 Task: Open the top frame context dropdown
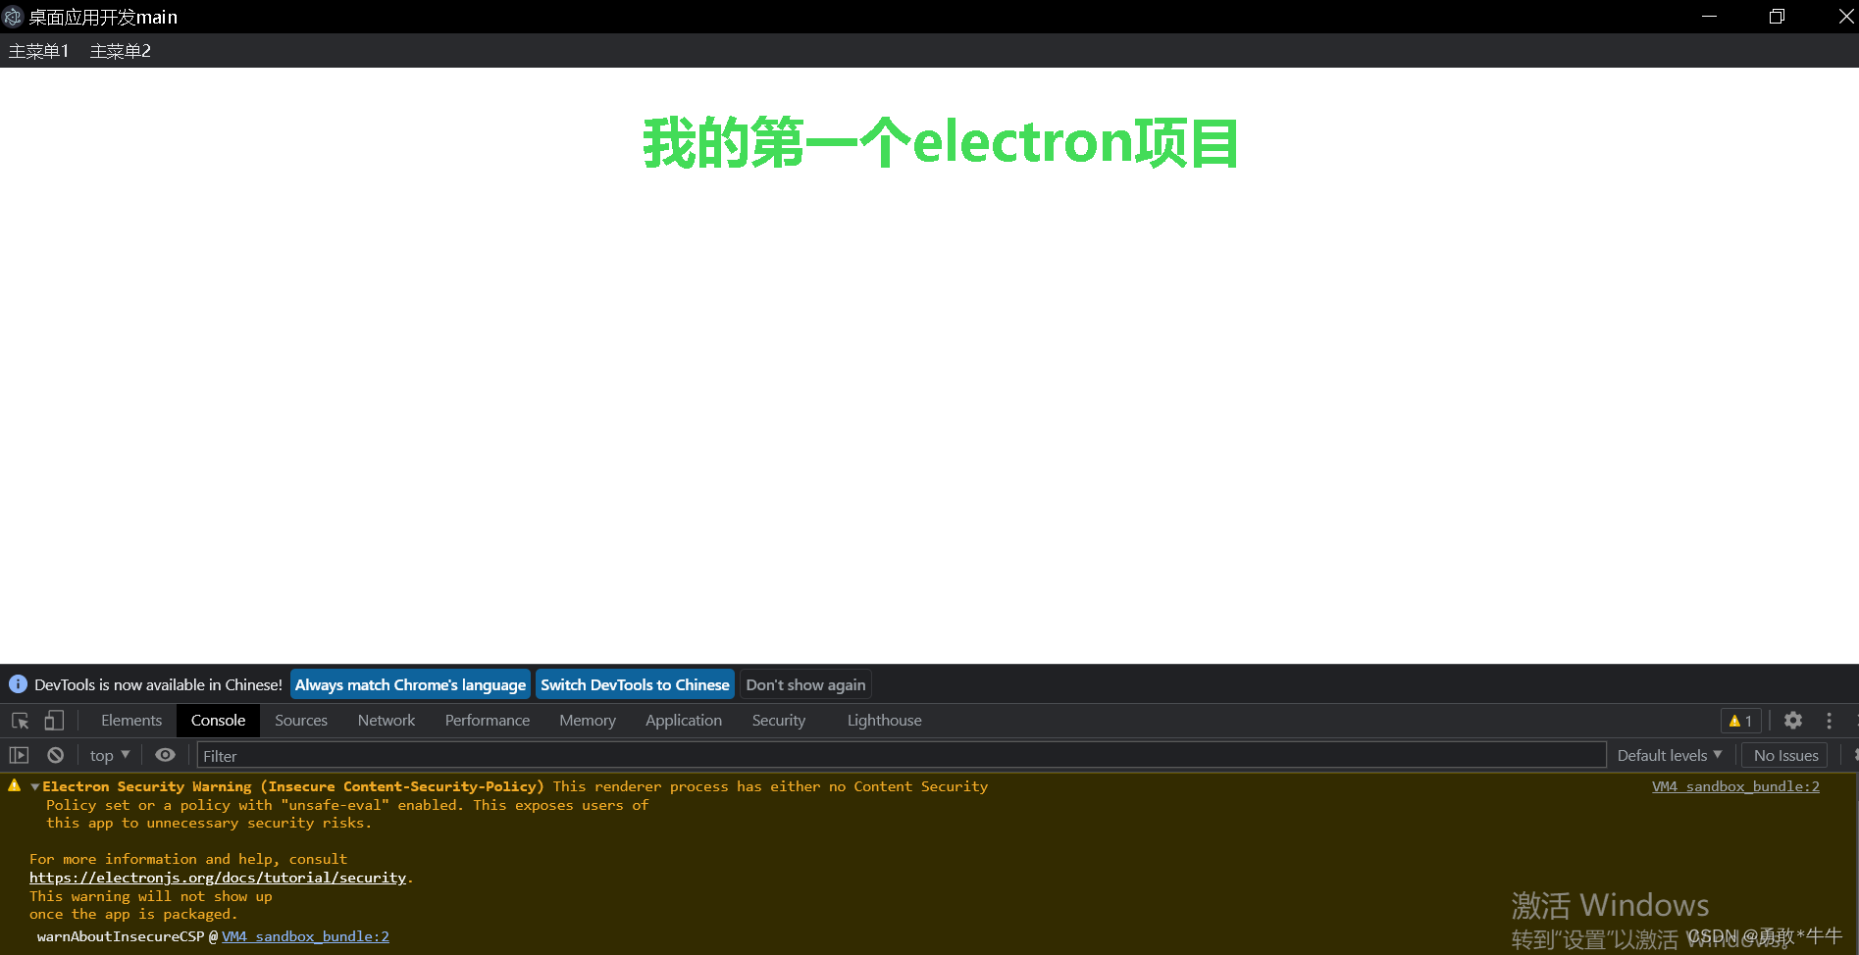click(x=108, y=755)
